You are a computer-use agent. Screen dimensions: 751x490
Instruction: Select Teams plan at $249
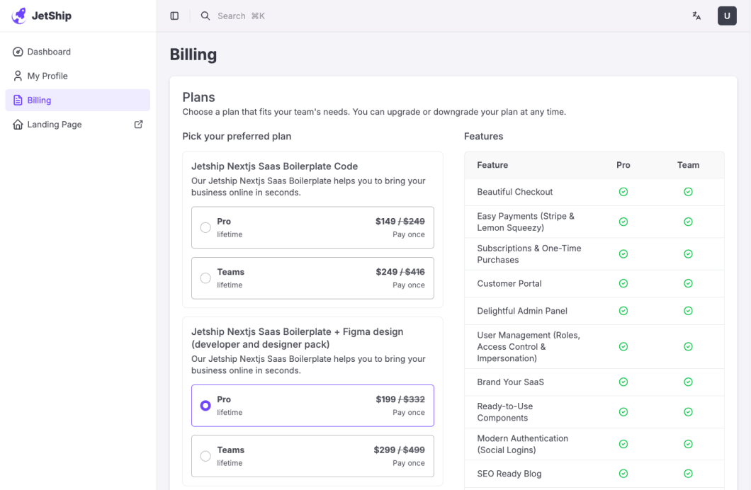[x=205, y=278]
